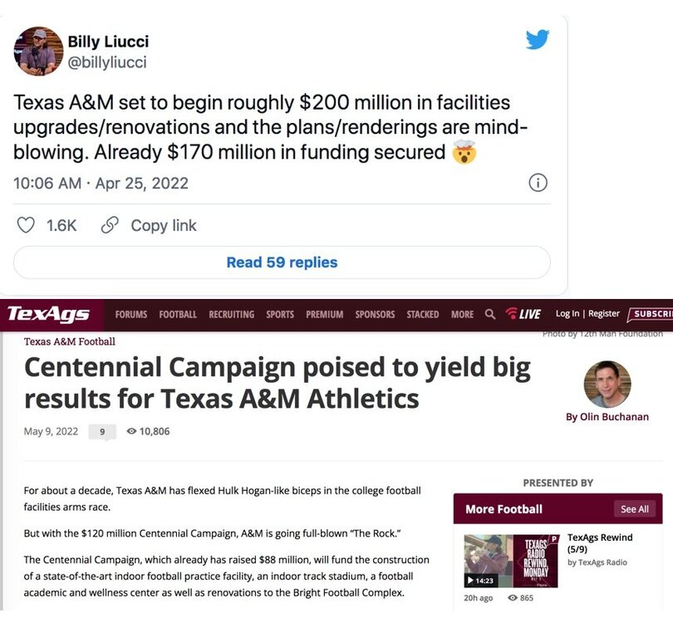Click the Twitter bird logo
This screenshot has height=623, width=673.
pos(538,39)
